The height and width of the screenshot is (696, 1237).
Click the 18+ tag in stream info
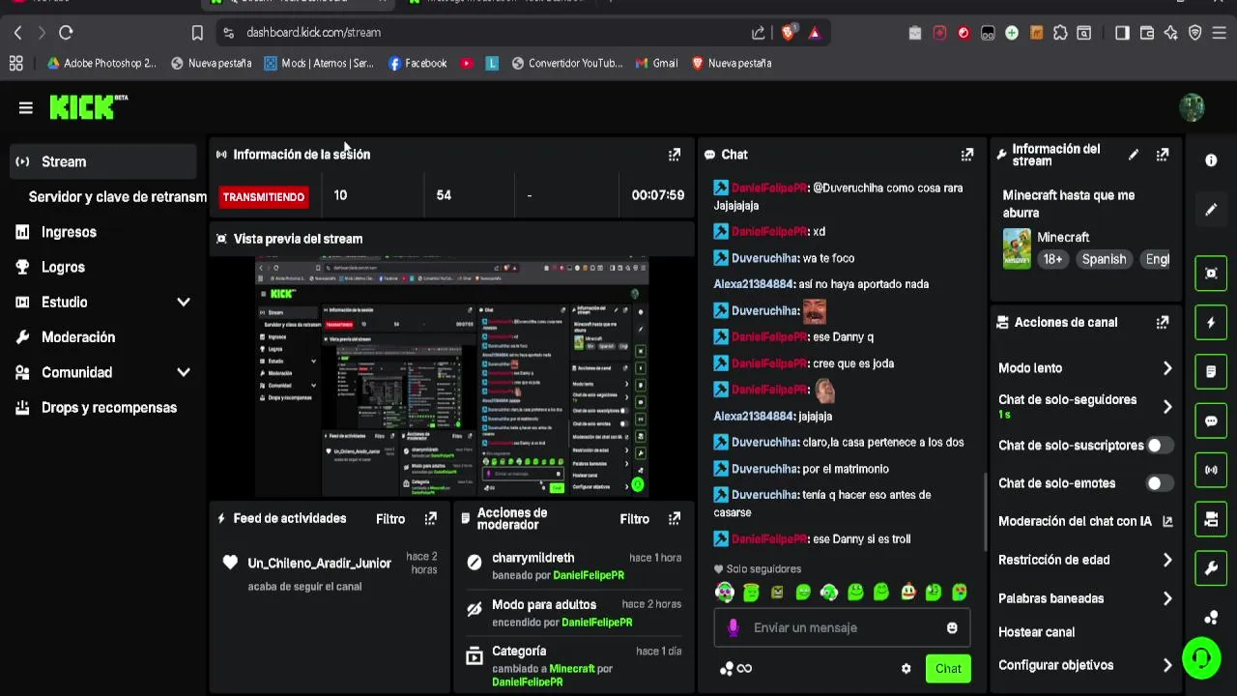click(1052, 259)
